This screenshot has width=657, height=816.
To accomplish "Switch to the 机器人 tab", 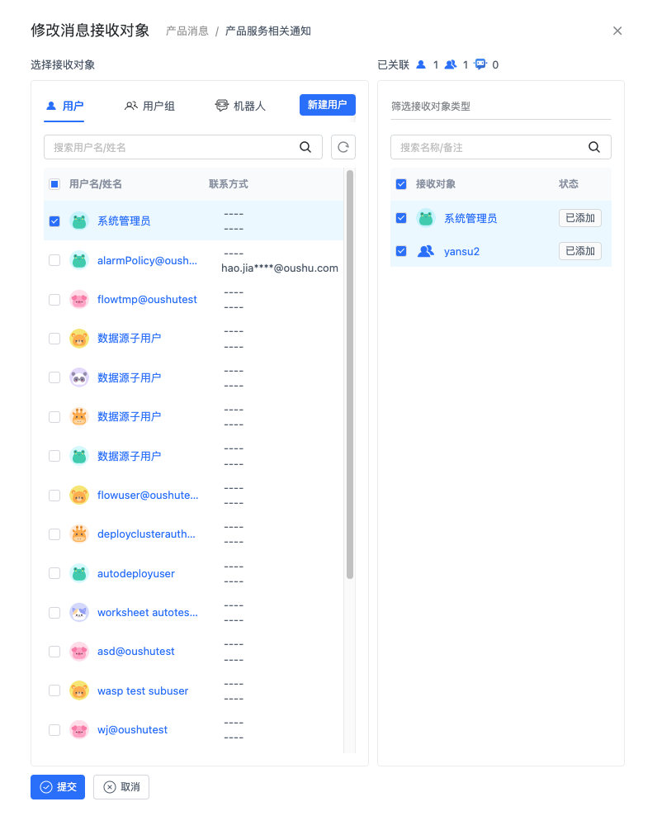I will 240,106.
